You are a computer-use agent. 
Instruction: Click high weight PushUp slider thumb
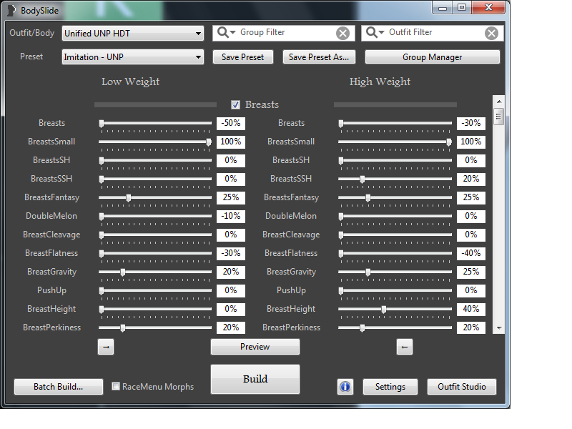click(x=341, y=291)
